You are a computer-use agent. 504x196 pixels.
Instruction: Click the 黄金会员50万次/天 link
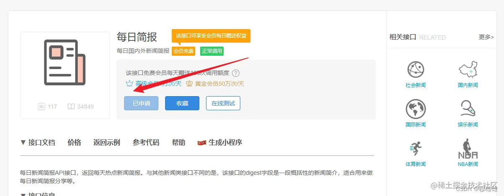219,83
